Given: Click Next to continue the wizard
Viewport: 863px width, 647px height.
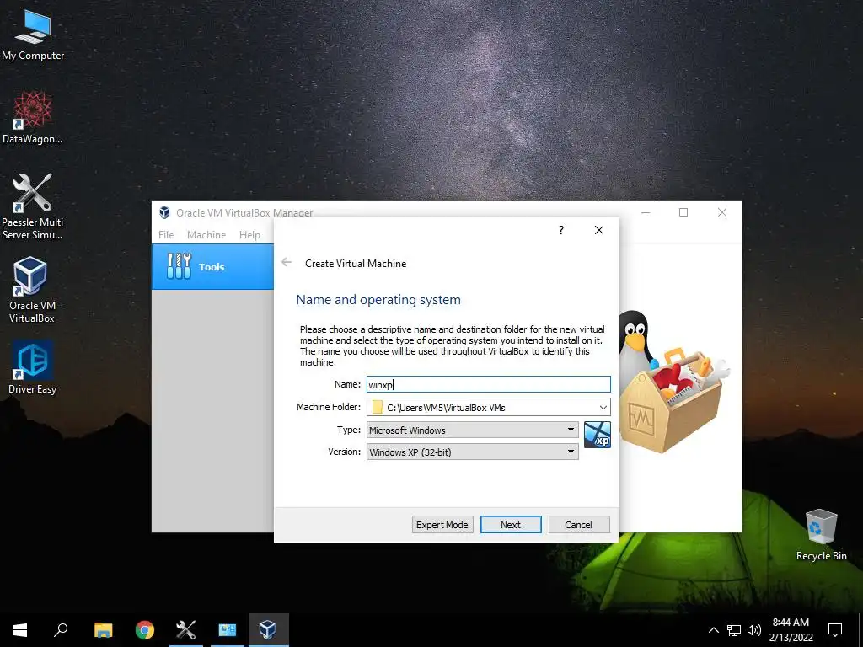Looking at the screenshot, I should pyautogui.click(x=511, y=524).
